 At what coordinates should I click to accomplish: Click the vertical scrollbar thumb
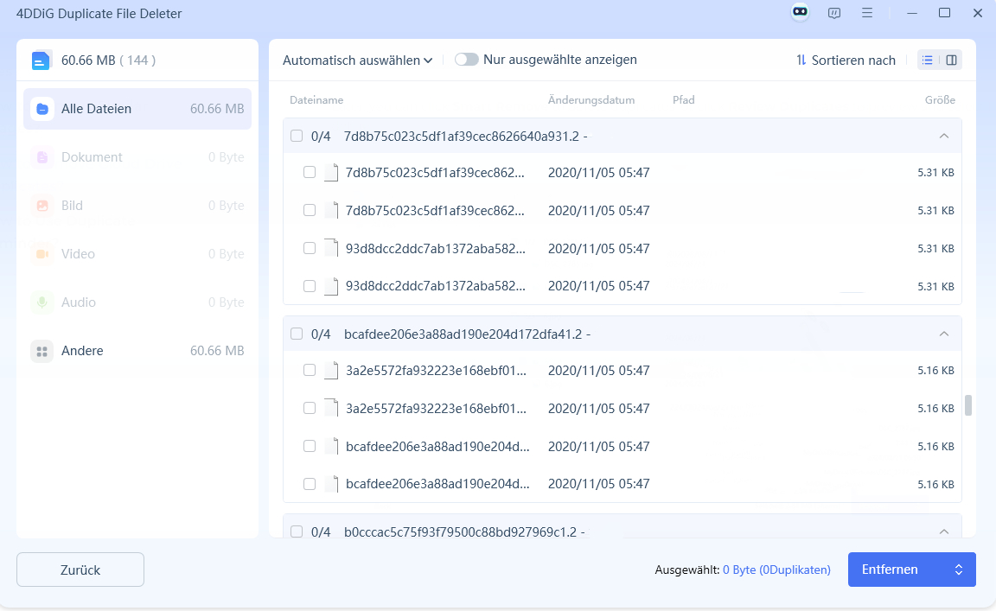pos(968,405)
